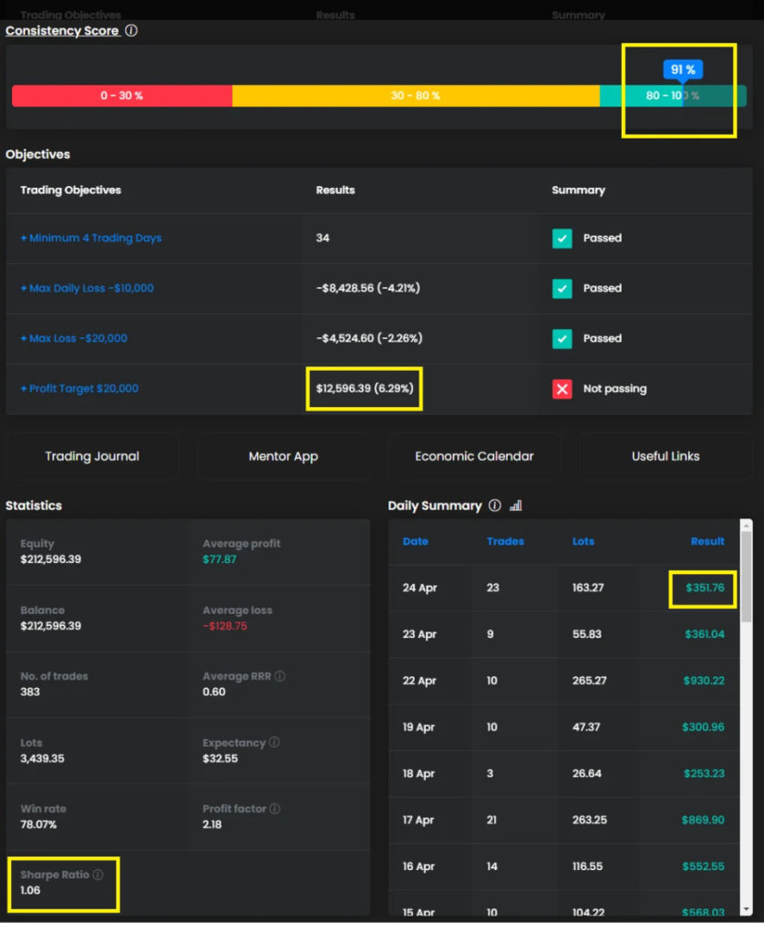
Task: Click the Average RRR info icon
Action: pyautogui.click(x=280, y=676)
